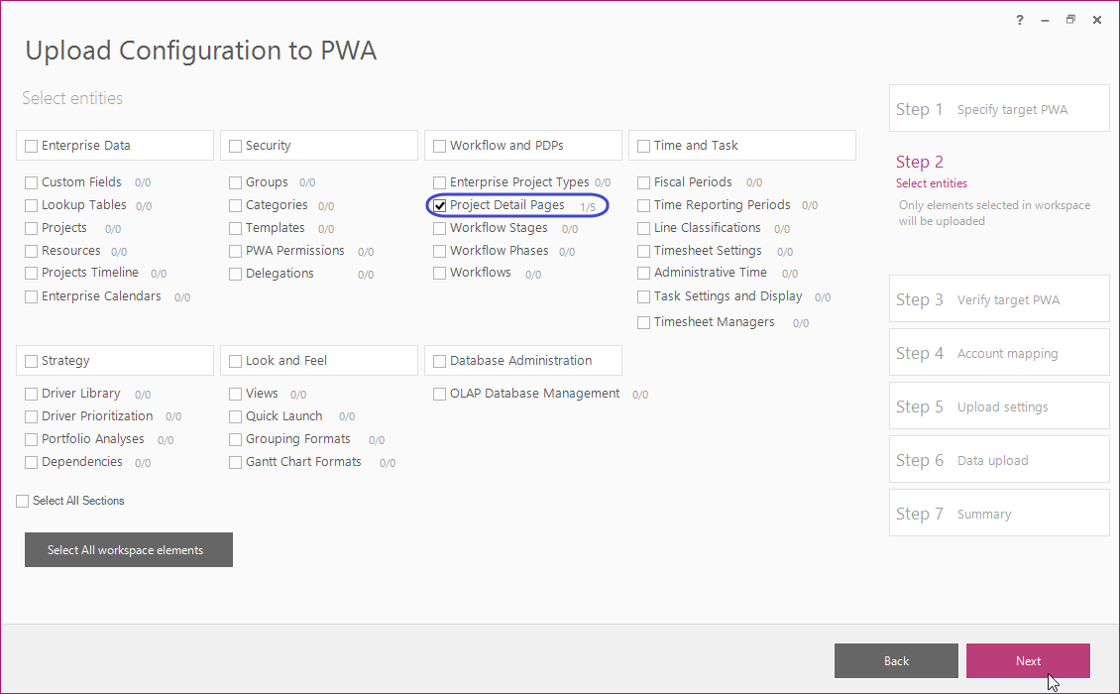Tick the Delegations checkbox
The image size is (1120, 694).
[x=236, y=274]
